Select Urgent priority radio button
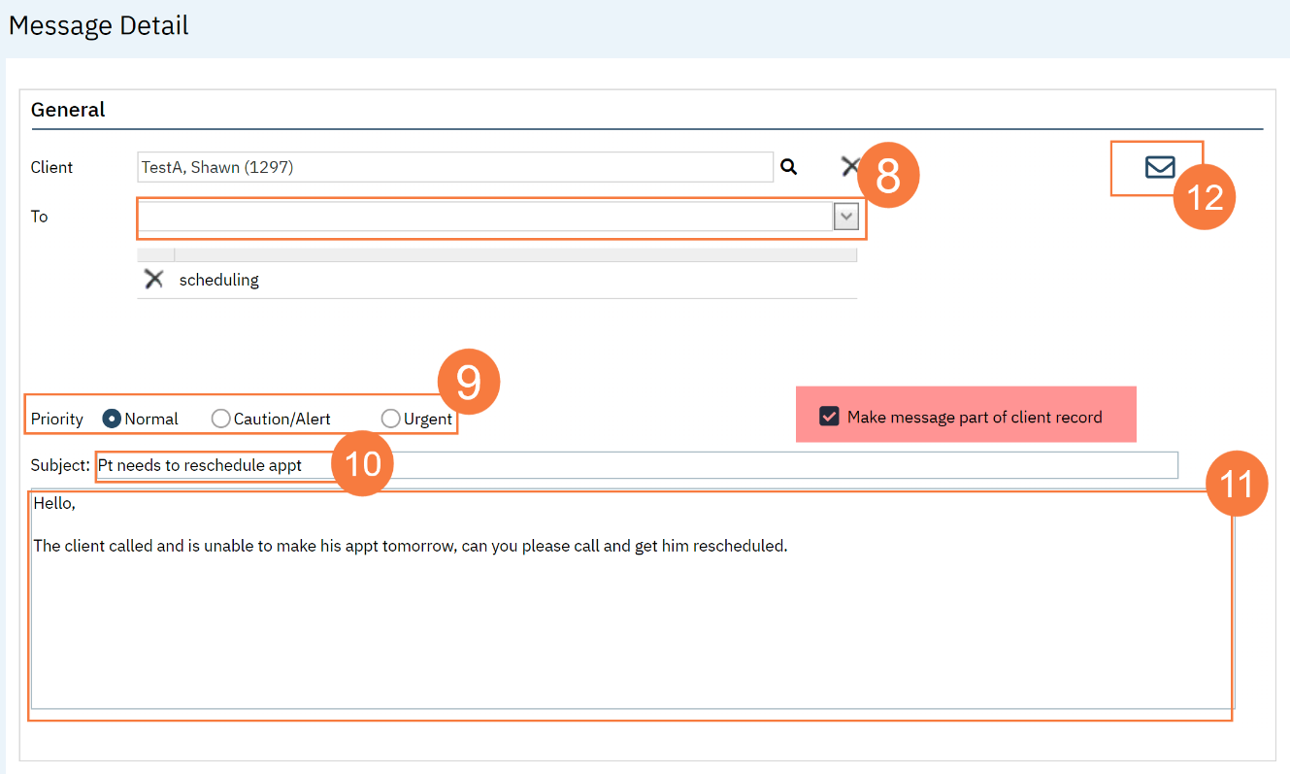The width and height of the screenshot is (1290, 774). (390, 419)
